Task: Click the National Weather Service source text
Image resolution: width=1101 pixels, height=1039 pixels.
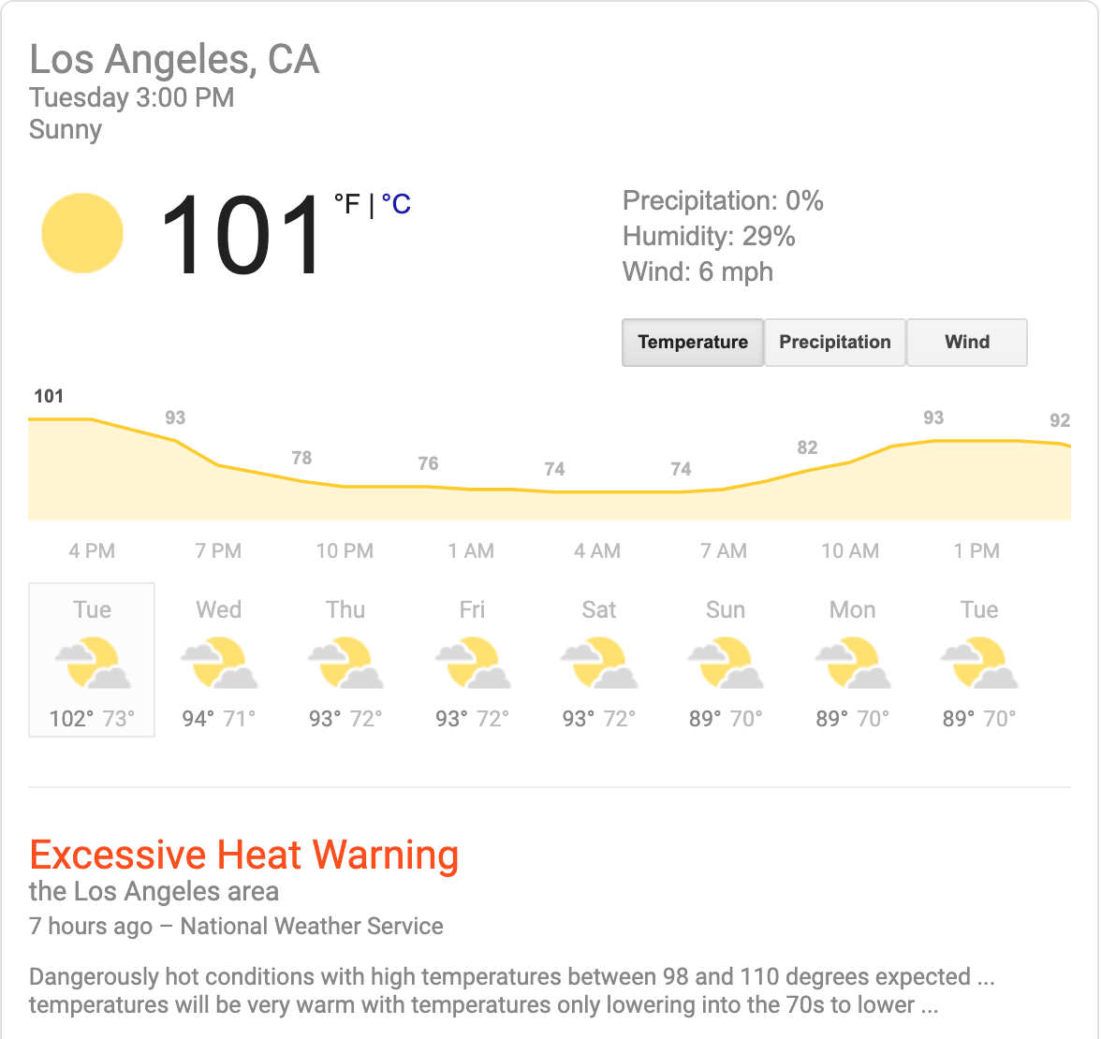Action: click(x=312, y=927)
